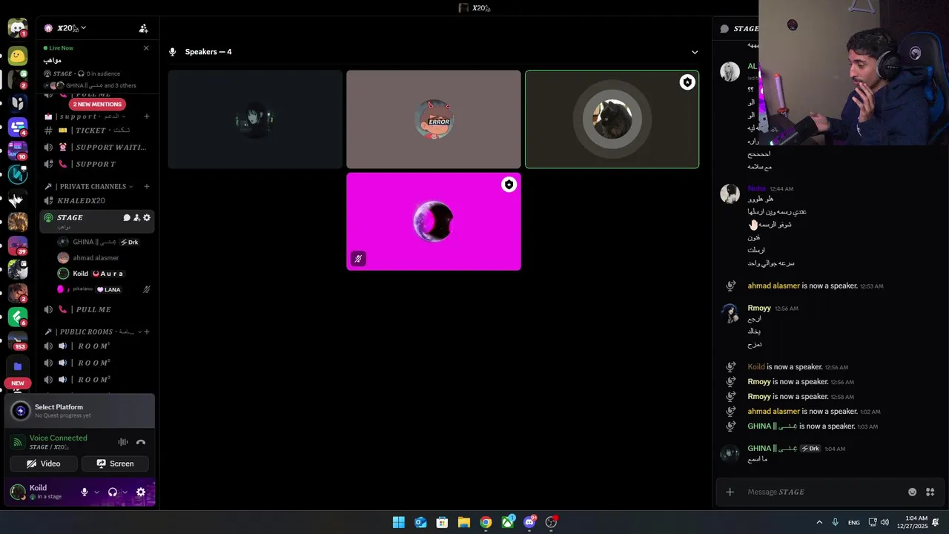Image resolution: width=949 pixels, height=534 pixels.
Task: Select the black cat avatar speaker tile
Action: coord(612,119)
